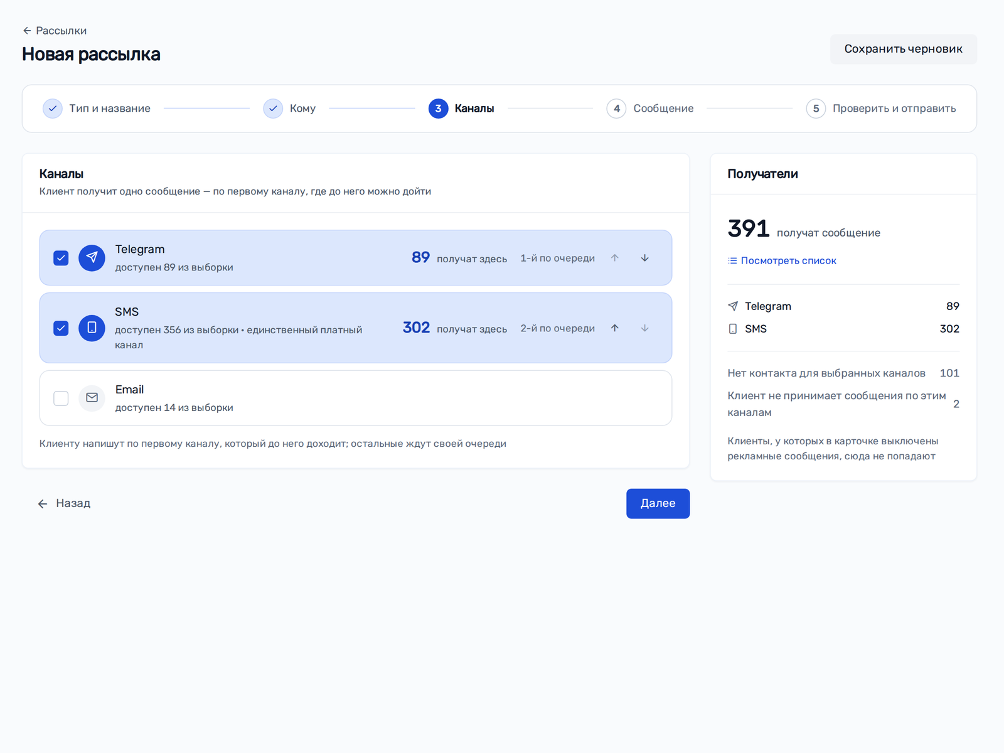Click the '2-й по очереди' label

pyautogui.click(x=557, y=328)
